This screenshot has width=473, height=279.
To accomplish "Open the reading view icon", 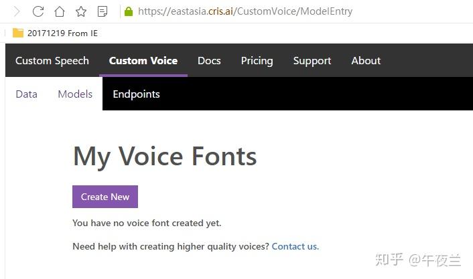I will click(103, 11).
